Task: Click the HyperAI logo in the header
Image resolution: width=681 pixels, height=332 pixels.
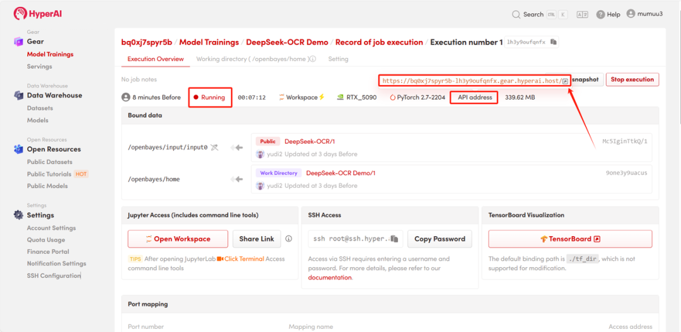Action: [38, 14]
